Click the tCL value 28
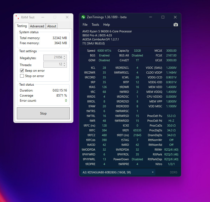 point(104,68)
